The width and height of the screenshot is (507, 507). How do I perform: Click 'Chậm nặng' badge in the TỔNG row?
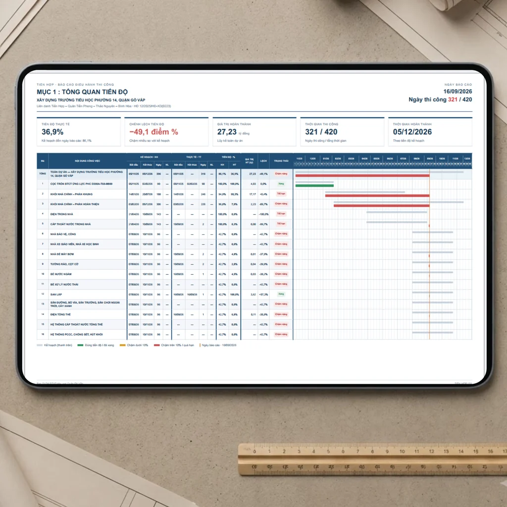tap(281, 174)
